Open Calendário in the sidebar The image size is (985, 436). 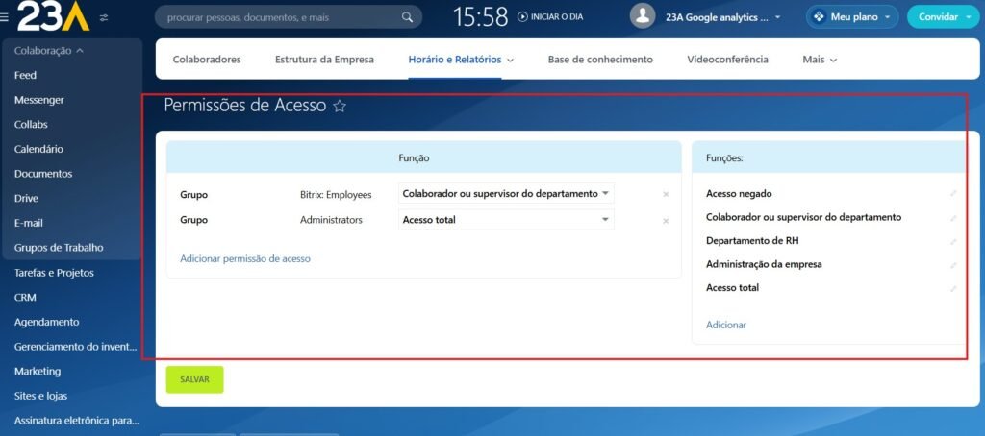coord(38,149)
